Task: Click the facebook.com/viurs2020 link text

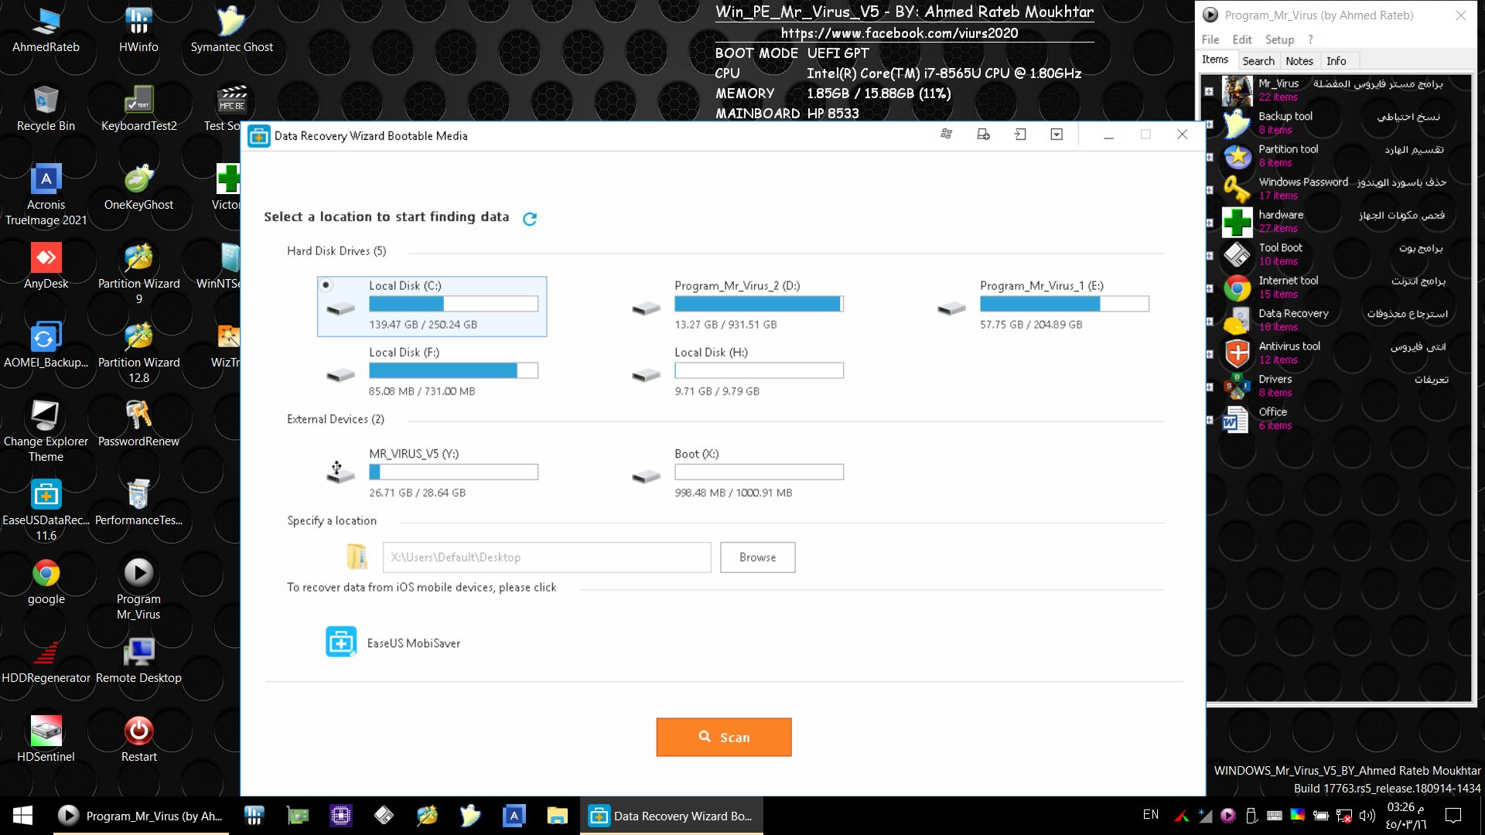Action: tap(900, 33)
